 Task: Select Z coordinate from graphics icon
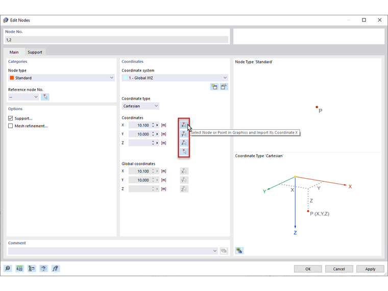coord(184,143)
